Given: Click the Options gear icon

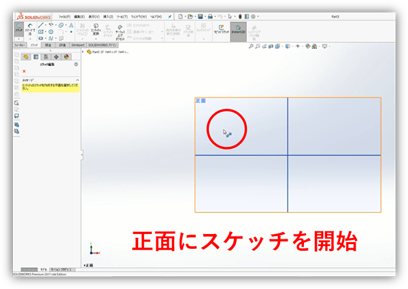Looking at the screenshot, I should coord(253,16).
